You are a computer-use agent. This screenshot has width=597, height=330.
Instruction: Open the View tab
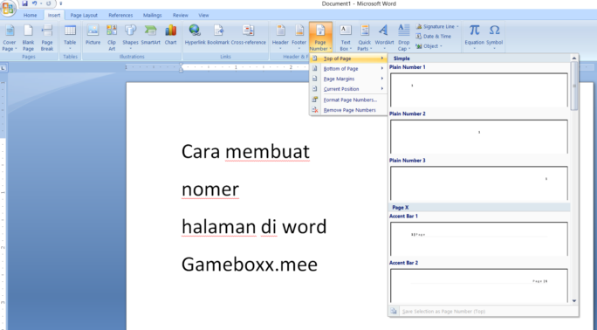[203, 15]
